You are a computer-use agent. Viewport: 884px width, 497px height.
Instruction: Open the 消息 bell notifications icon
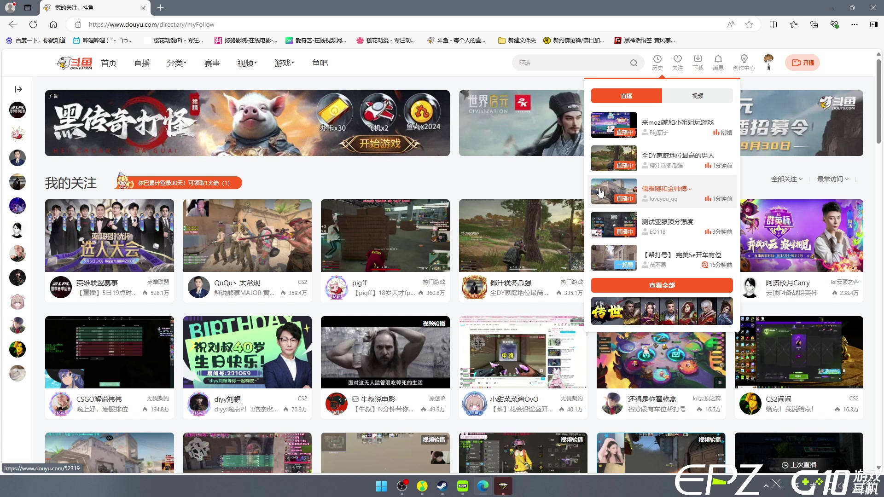point(718,63)
